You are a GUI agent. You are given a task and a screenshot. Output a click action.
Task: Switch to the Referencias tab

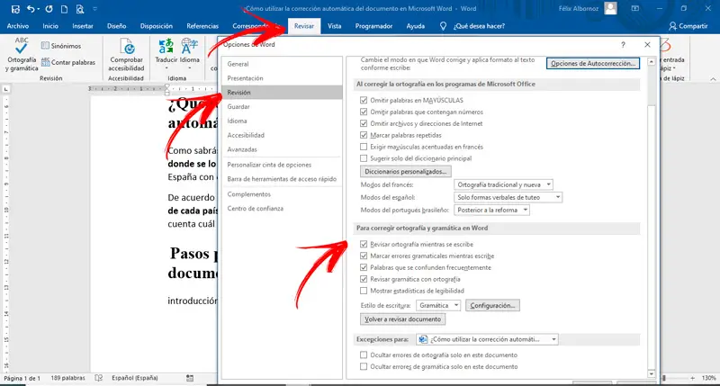coord(202,26)
